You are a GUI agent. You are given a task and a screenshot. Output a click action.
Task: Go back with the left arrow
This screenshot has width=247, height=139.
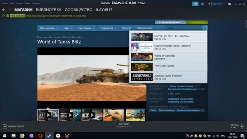4,10
